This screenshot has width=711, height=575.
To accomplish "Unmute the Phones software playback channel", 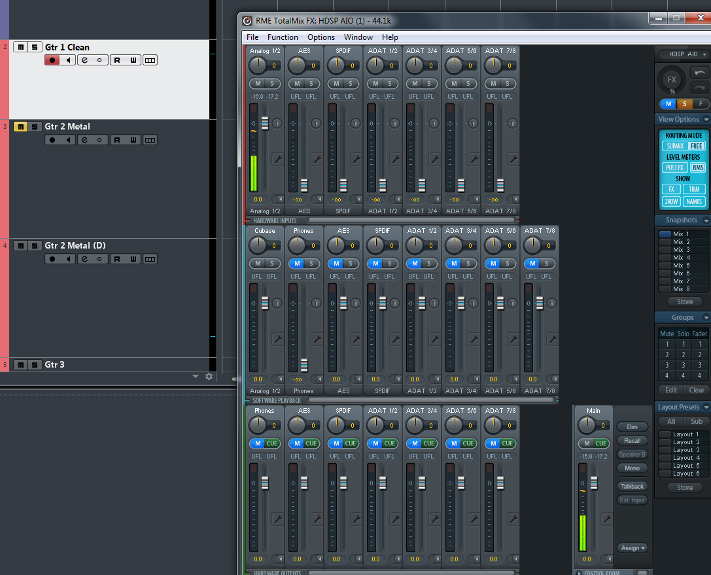I will (x=296, y=264).
